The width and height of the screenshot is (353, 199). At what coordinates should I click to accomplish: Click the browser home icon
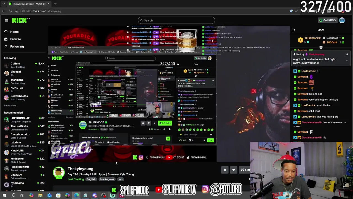(x=17, y=11)
